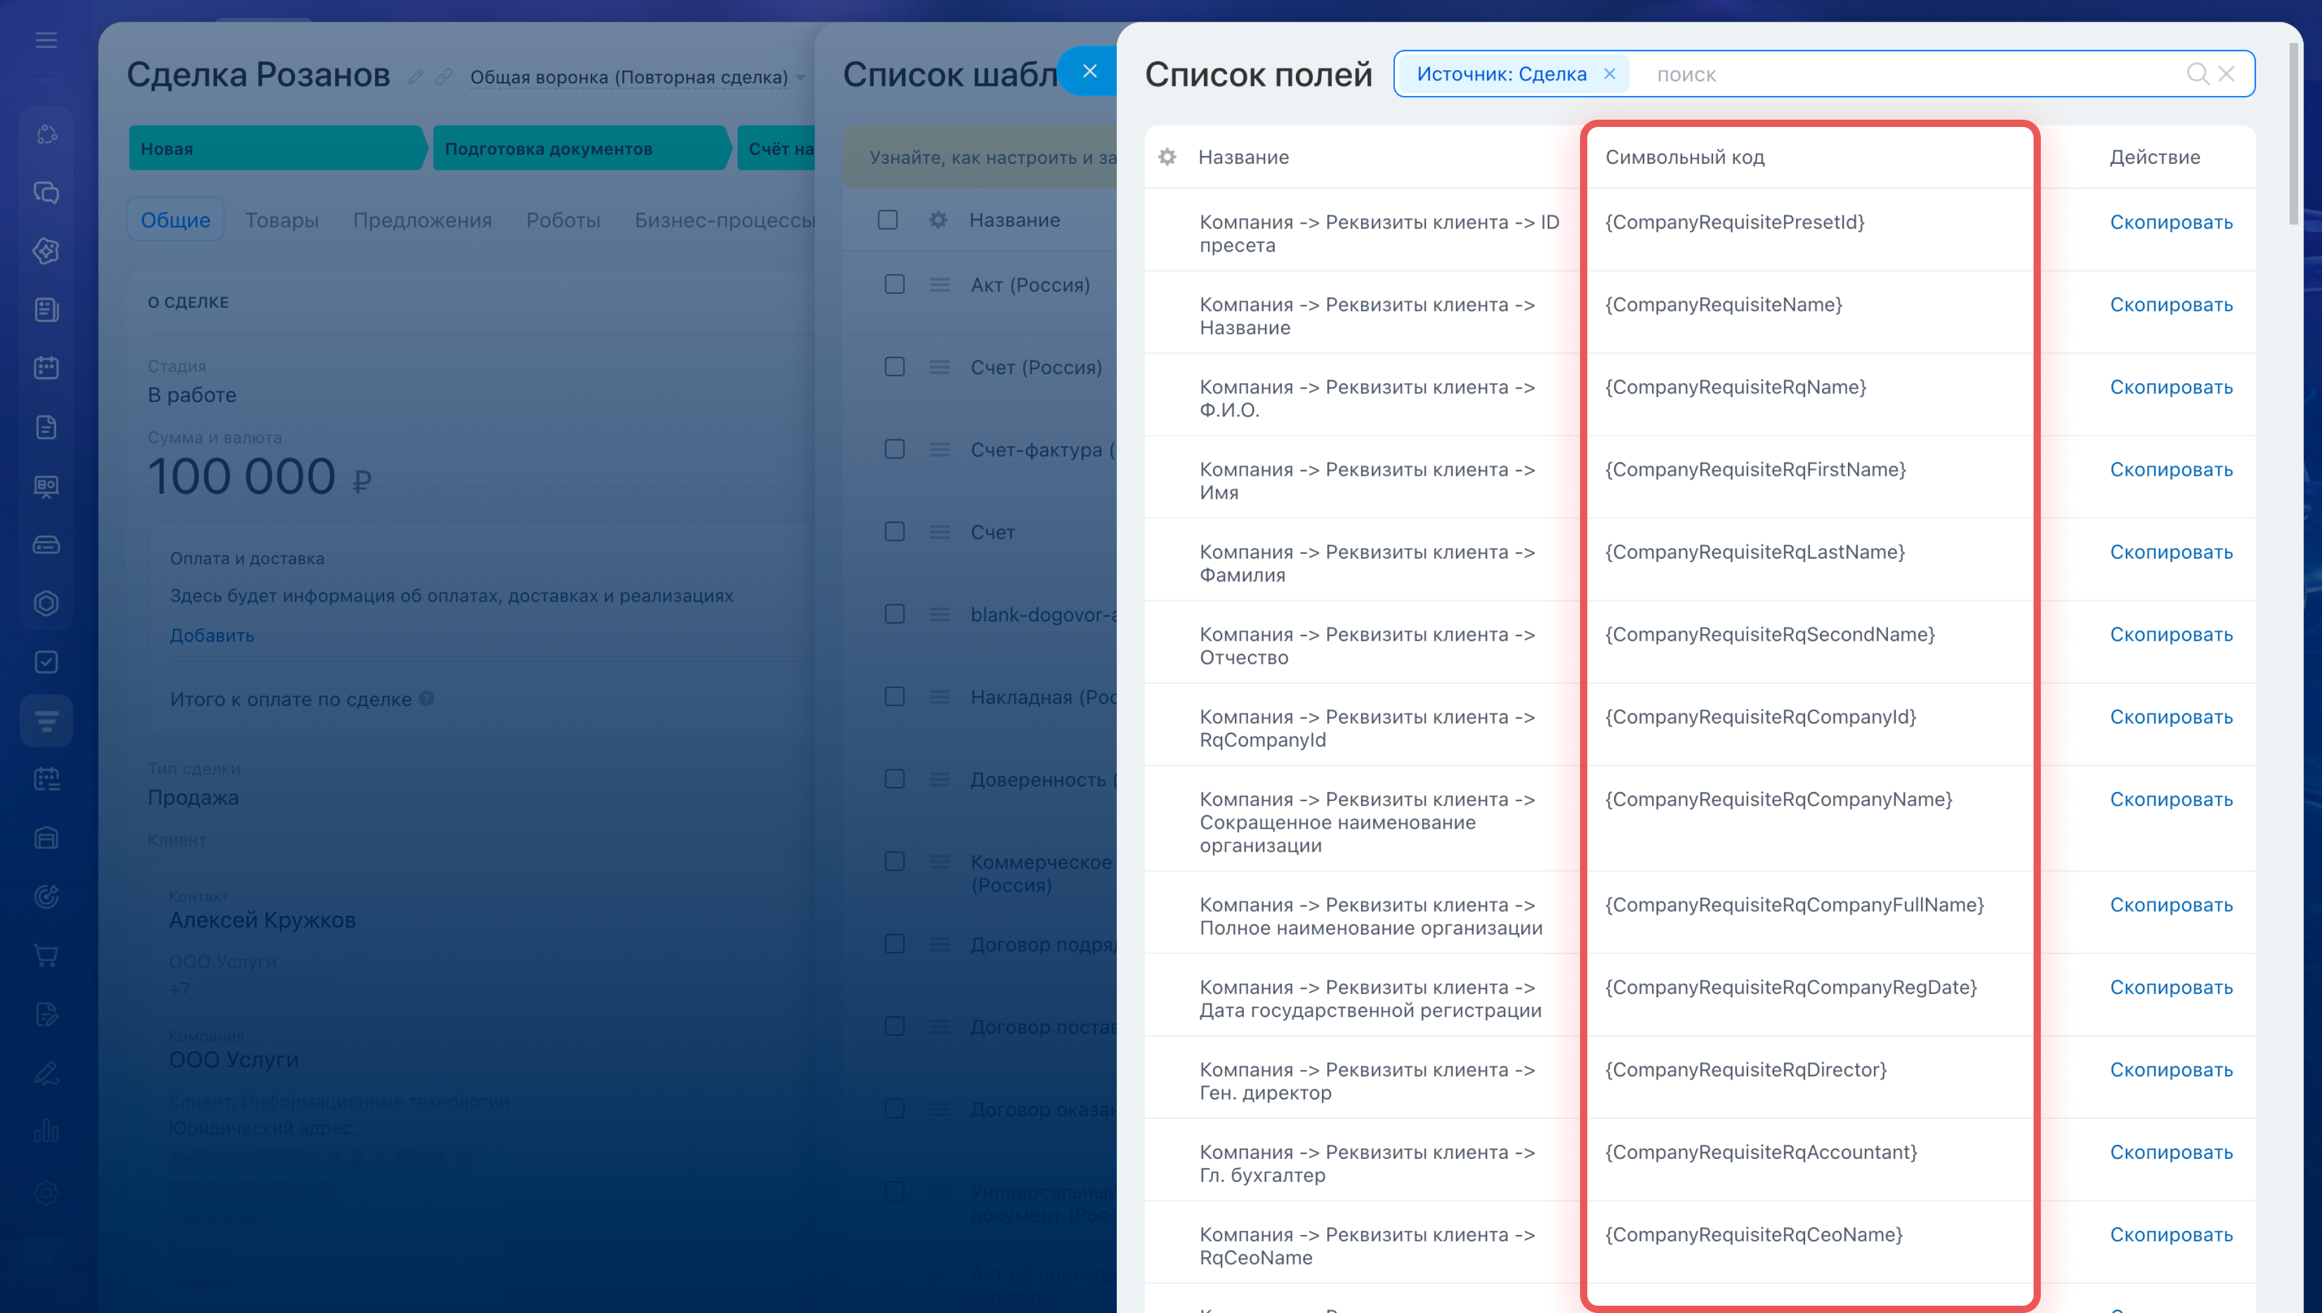
Task: Switch to the Товары tab
Action: pyautogui.click(x=282, y=220)
